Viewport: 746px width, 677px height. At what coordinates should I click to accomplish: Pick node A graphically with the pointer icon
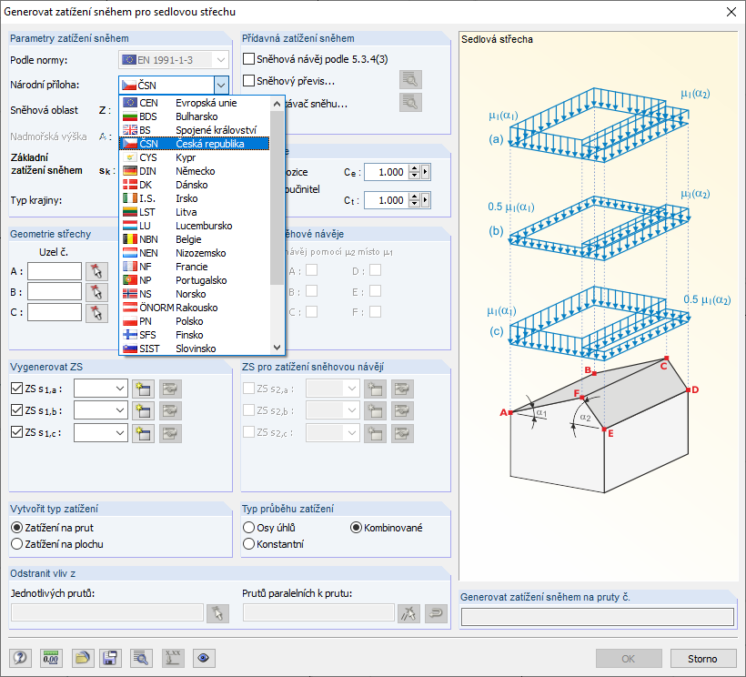96,271
